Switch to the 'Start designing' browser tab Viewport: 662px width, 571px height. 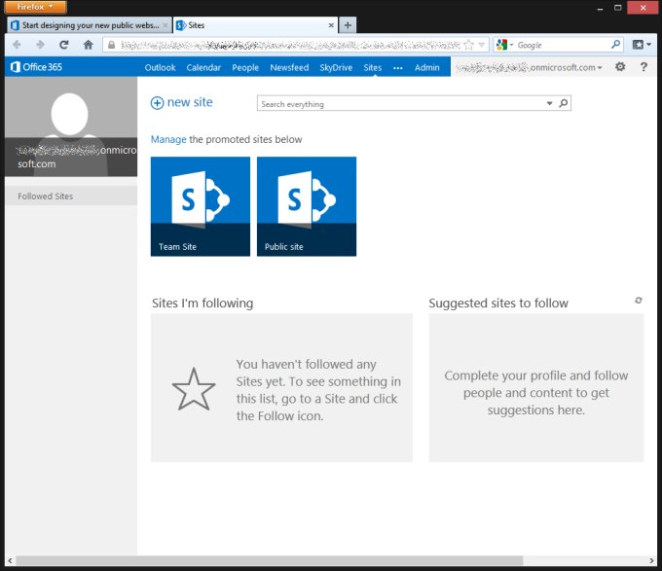pos(88,24)
